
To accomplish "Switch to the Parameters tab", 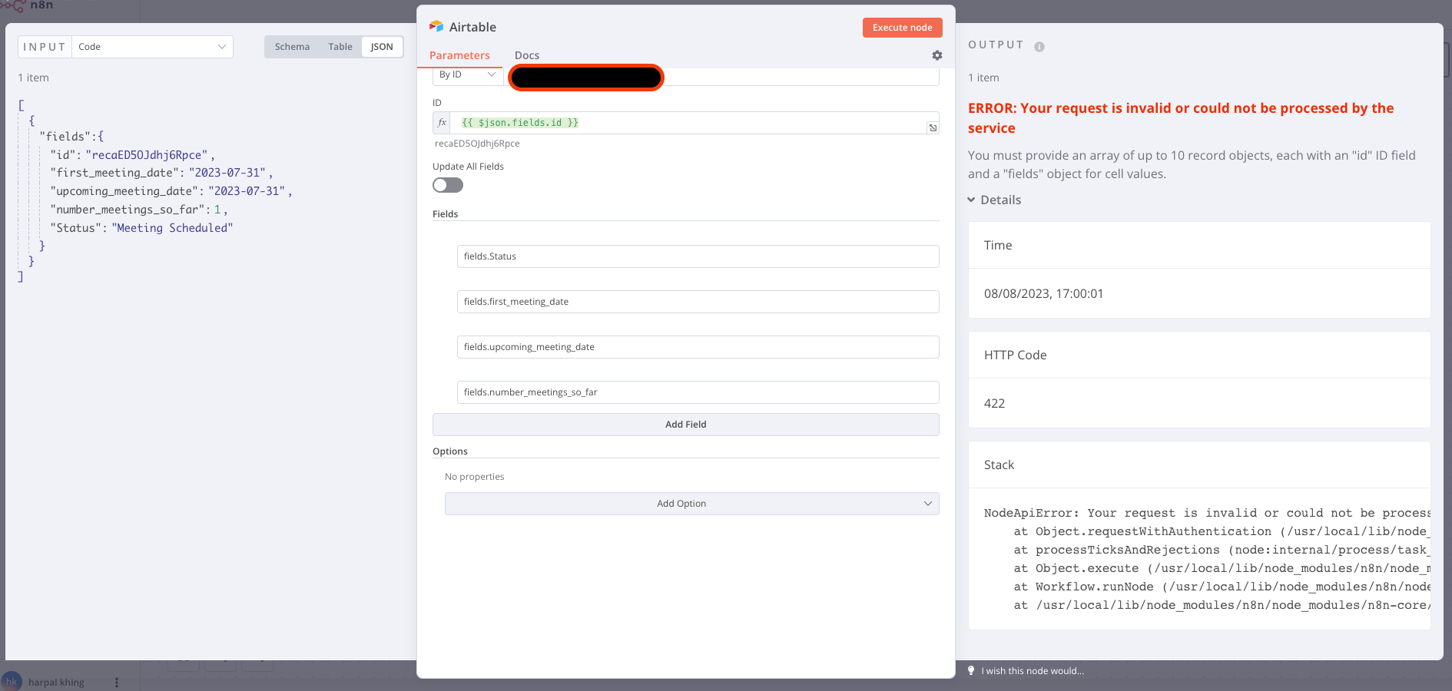I will pyautogui.click(x=459, y=55).
